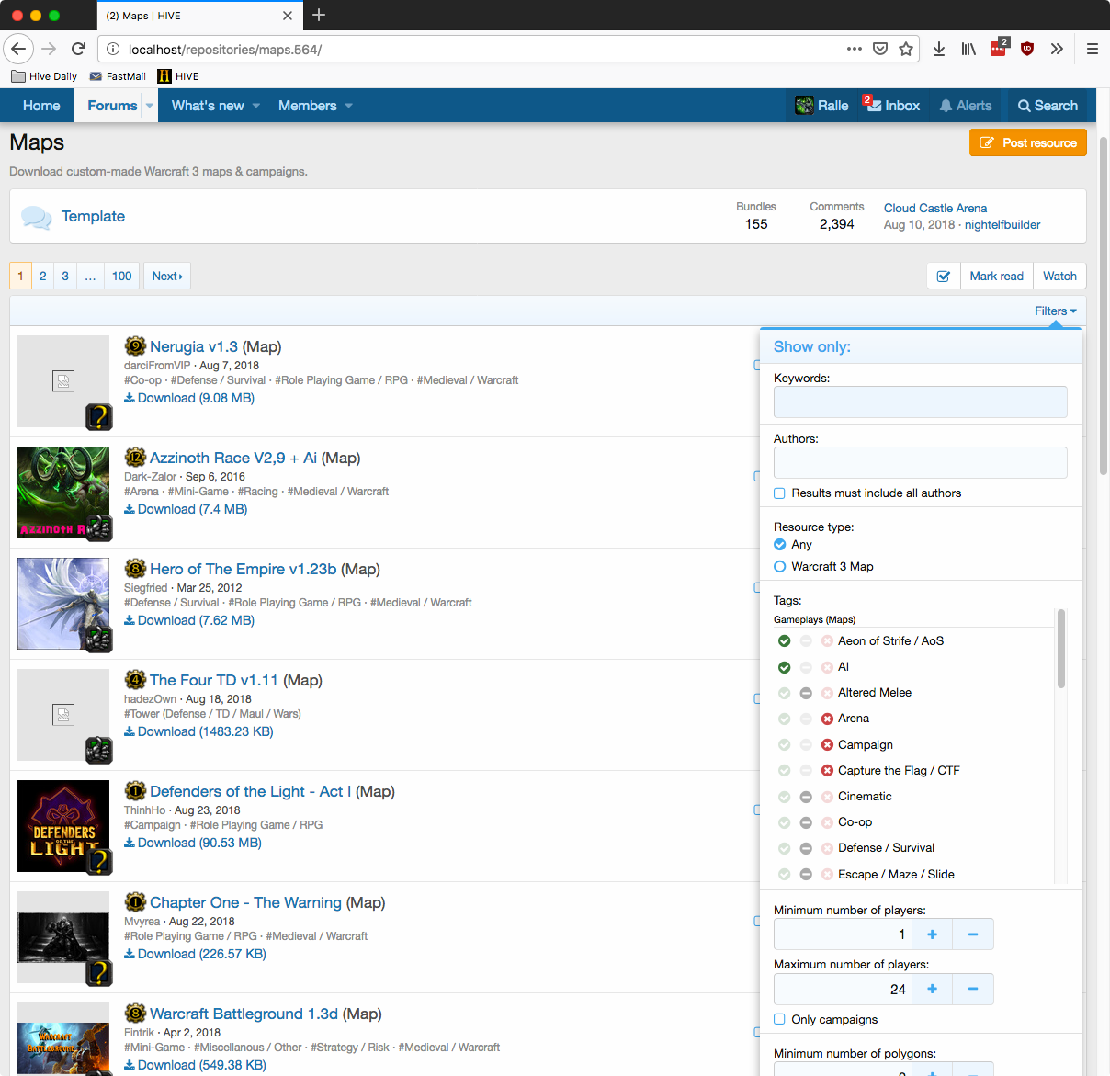Select 'Warcraft 3 Map' resource type

click(780, 567)
